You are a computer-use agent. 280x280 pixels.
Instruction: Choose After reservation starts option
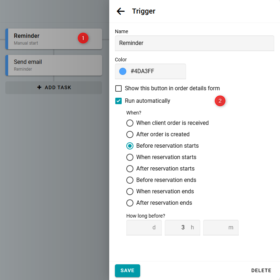point(130,169)
